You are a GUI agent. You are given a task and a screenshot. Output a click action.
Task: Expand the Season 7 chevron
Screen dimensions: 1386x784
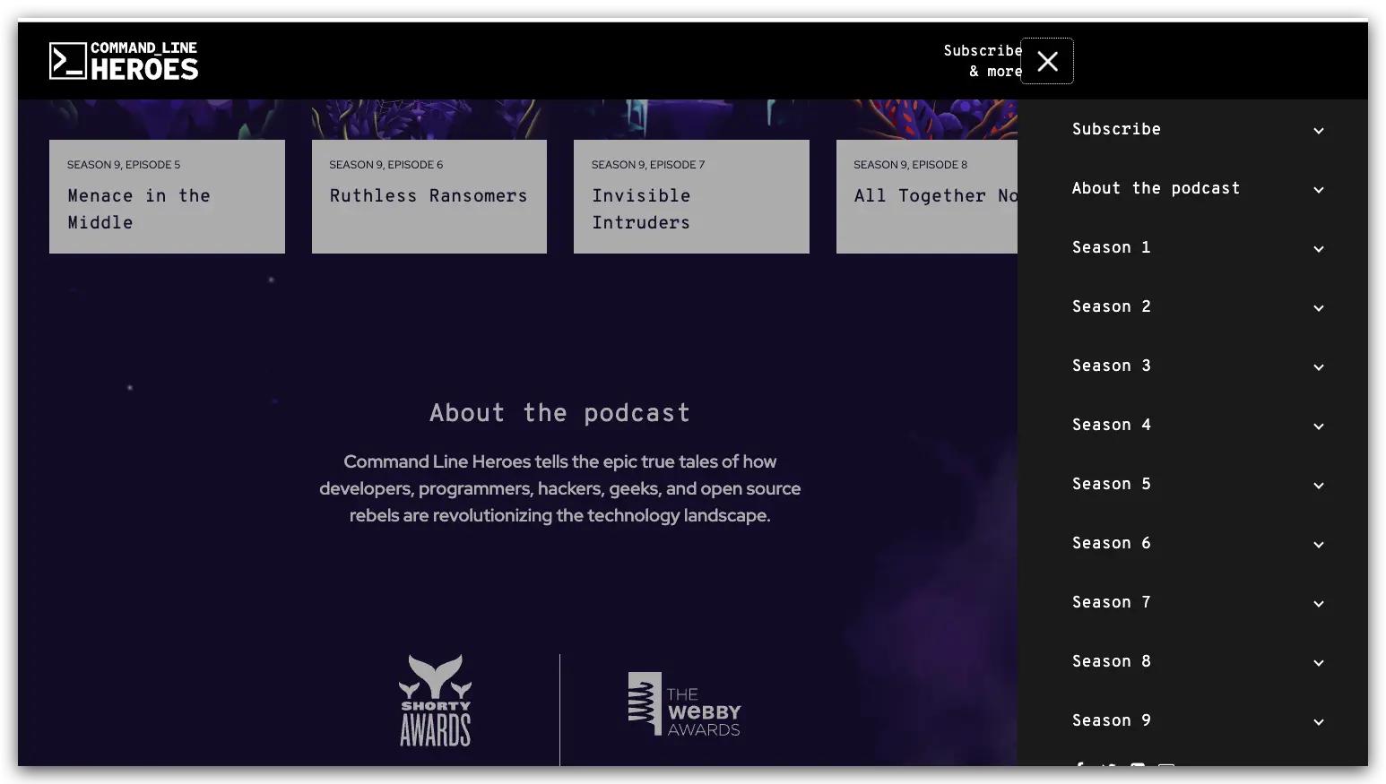(1319, 604)
